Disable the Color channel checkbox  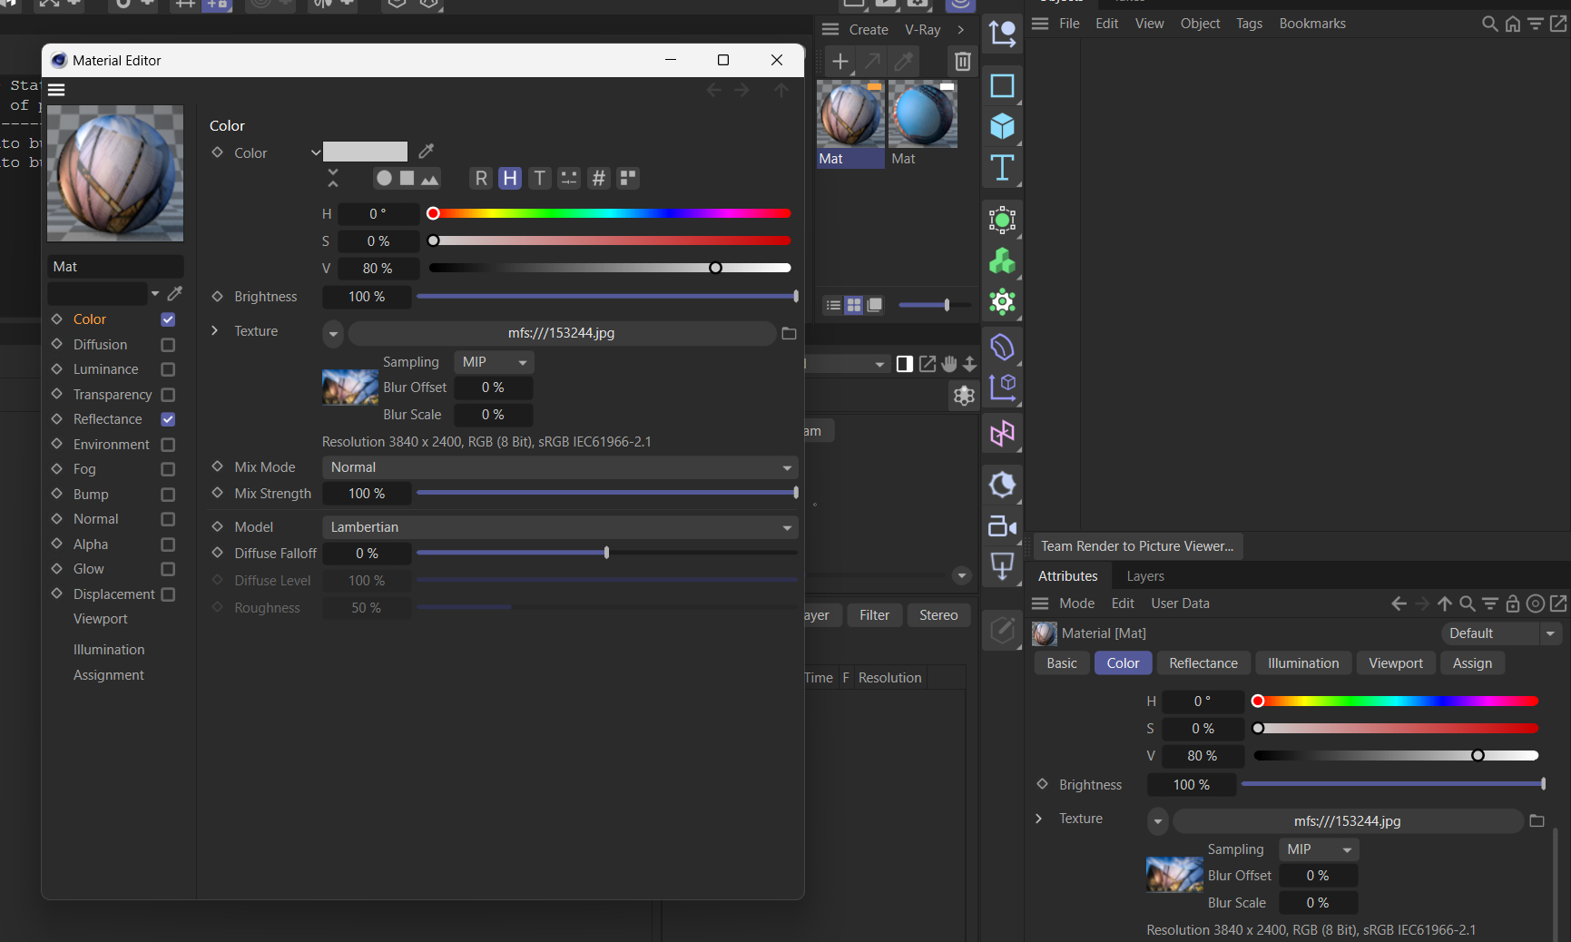point(168,319)
